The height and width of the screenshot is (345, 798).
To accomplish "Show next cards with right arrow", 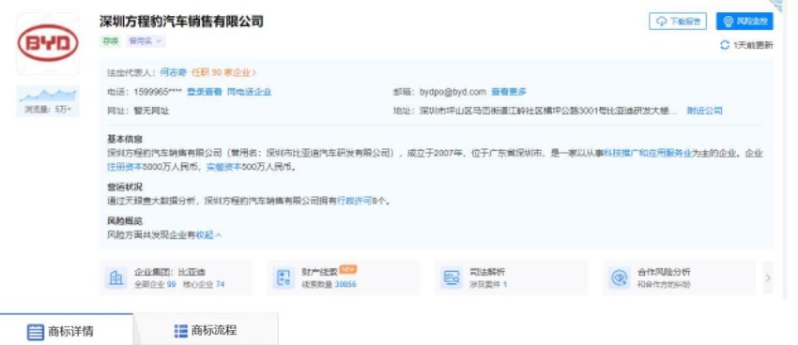I will (768, 277).
